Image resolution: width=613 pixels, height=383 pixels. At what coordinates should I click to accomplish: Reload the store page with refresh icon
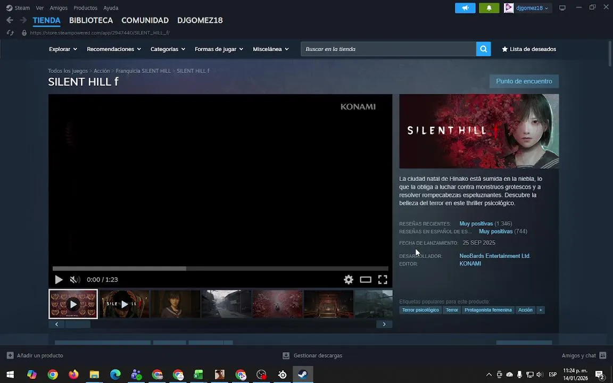tap(10, 33)
